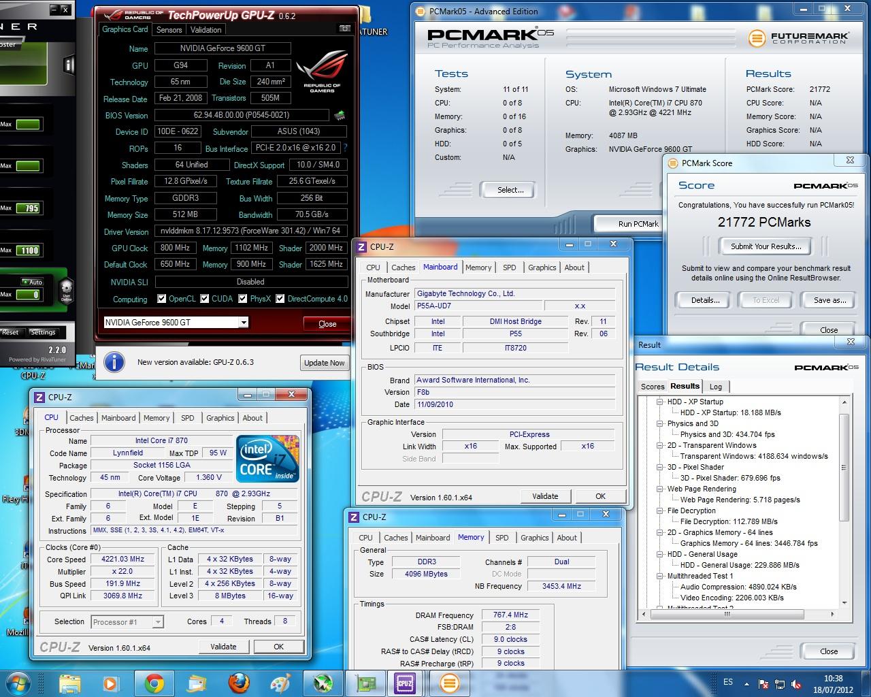The width and height of the screenshot is (871, 697).
Task: Open the Caches tab in CPU-Z CPU window
Action: (x=82, y=418)
